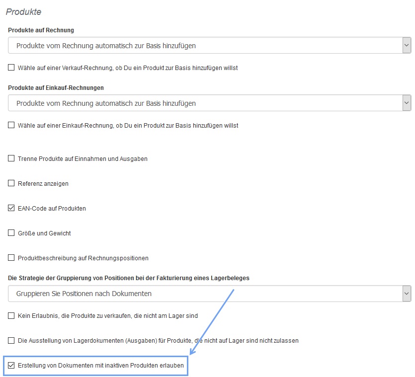Enable Trenne Produkte auf Einnahmen und Ausgaben
This screenshot has width=415, height=377.
[11, 158]
